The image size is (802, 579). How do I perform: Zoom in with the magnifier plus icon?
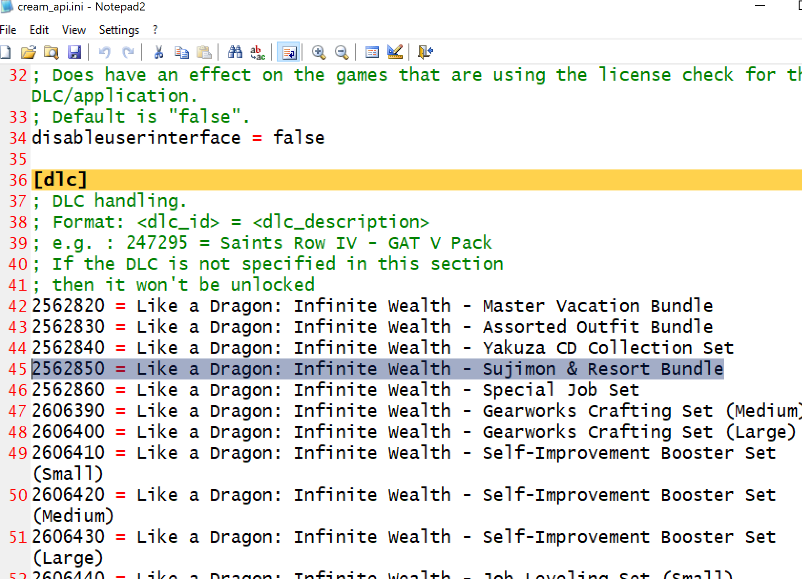(x=318, y=52)
